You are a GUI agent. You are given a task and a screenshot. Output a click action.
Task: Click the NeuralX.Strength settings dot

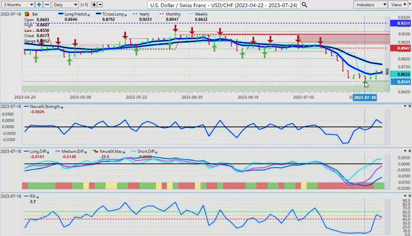click(x=62, y=107)
